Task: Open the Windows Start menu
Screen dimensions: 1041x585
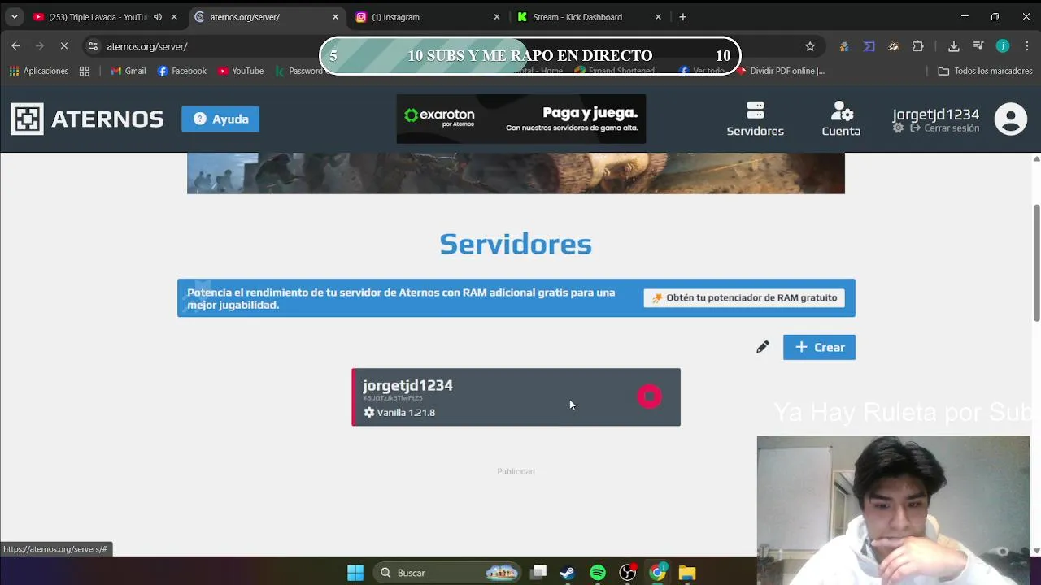Action: pos(355,573)
